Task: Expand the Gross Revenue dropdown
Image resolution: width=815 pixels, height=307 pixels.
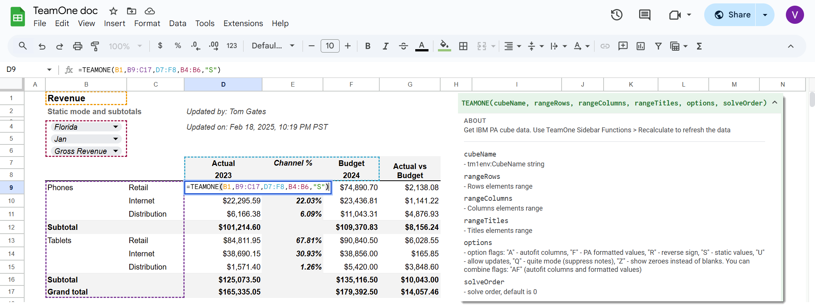Action: point(116,151)
